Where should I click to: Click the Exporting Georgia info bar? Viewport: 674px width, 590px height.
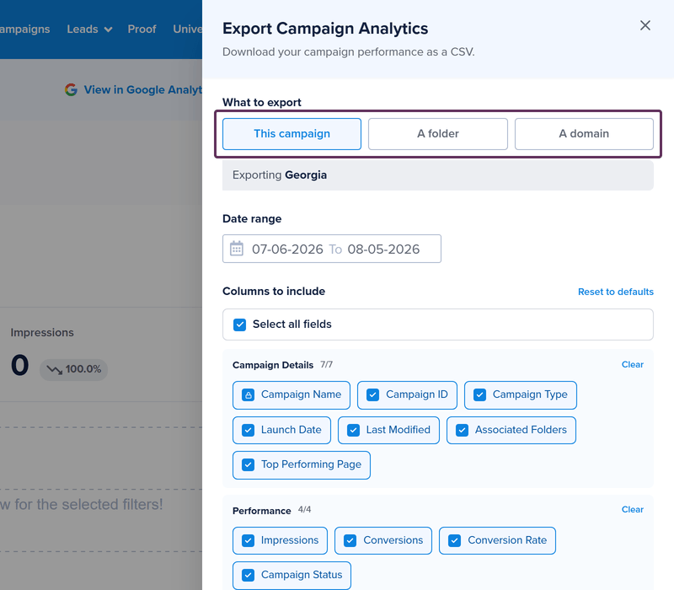pos(437,175)
